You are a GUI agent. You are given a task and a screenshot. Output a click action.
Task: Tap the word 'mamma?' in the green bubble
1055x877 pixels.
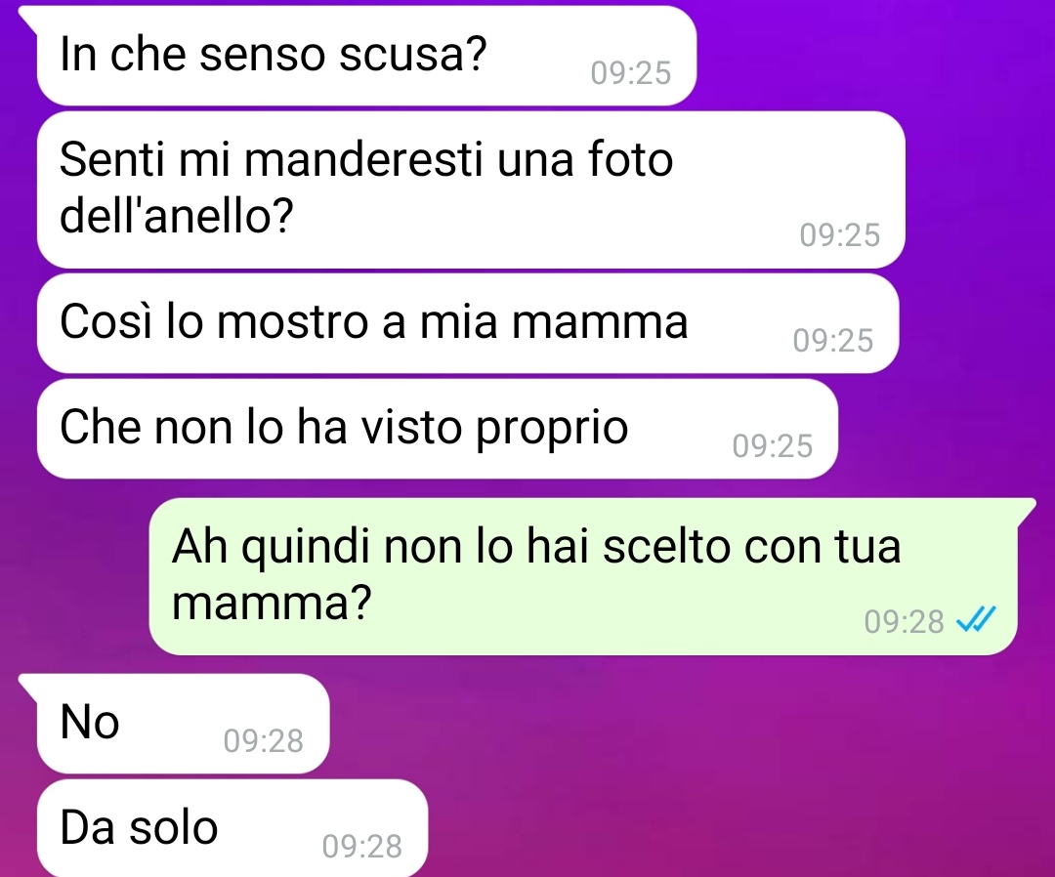point(272,603)
